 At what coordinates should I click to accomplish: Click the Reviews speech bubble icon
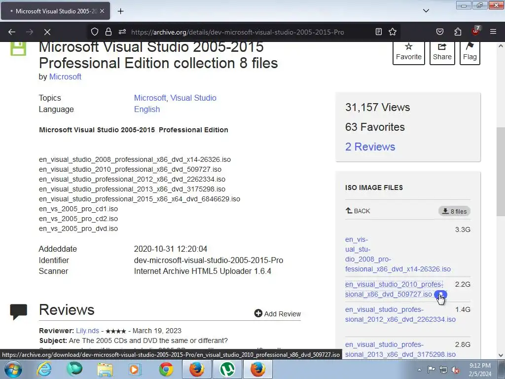click(x=19, y=312)
